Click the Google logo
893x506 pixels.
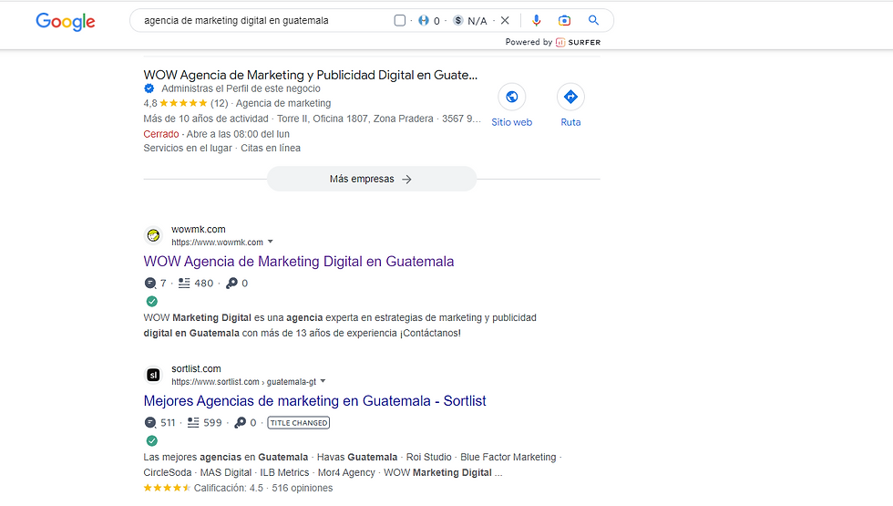point(66,22)
